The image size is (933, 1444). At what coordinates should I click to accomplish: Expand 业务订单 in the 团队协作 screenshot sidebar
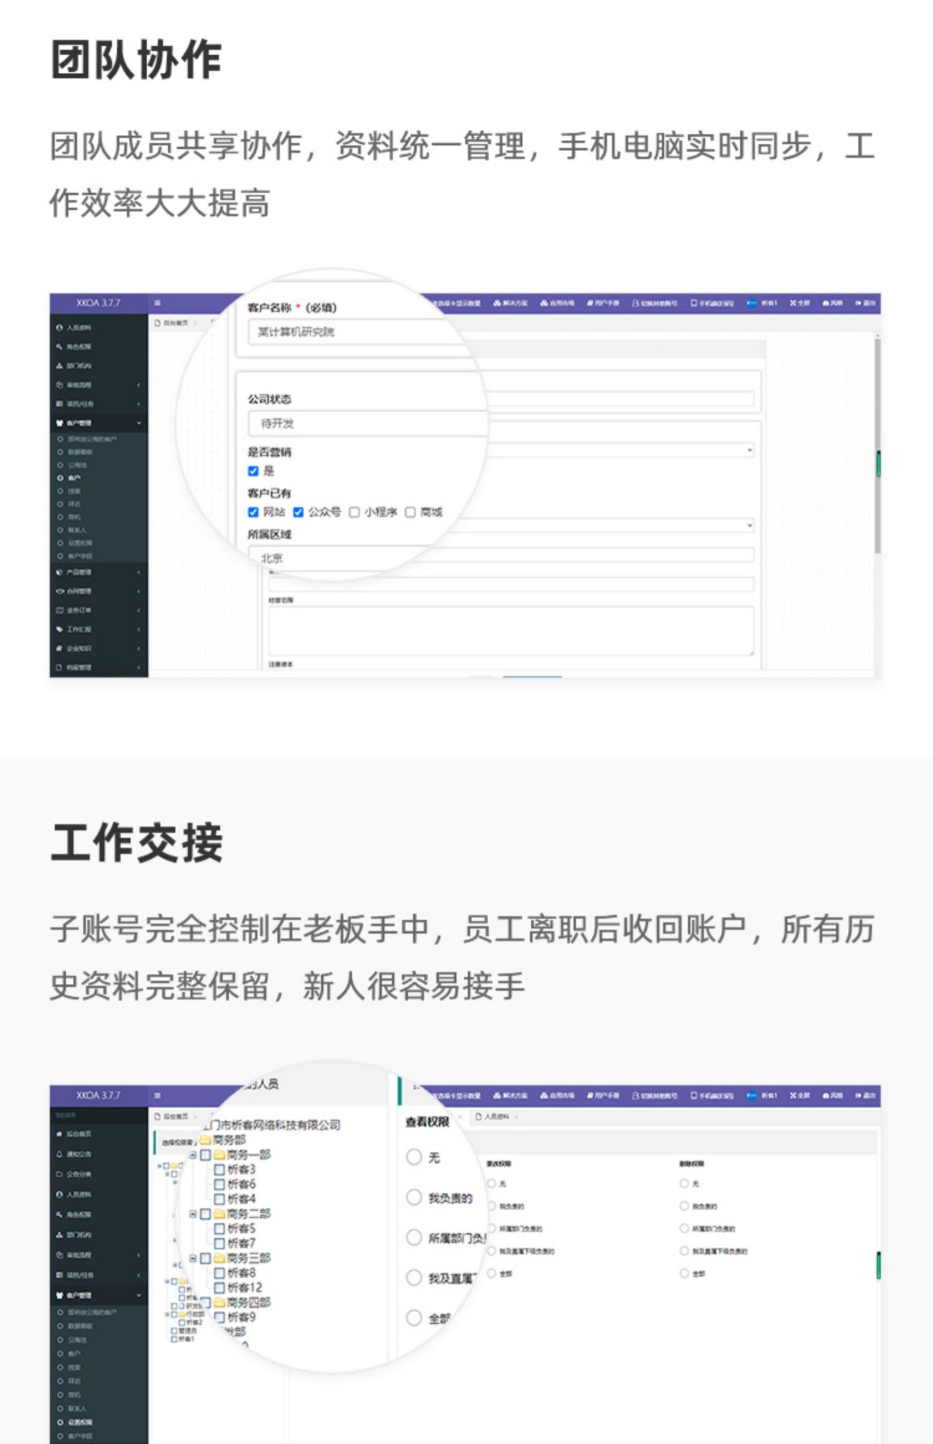[x=98, y=610]
